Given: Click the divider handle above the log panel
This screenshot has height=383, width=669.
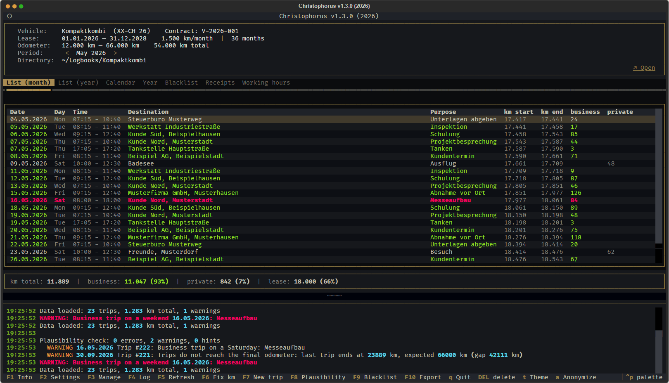Looking at the screenshot, I should click(334, 296).
